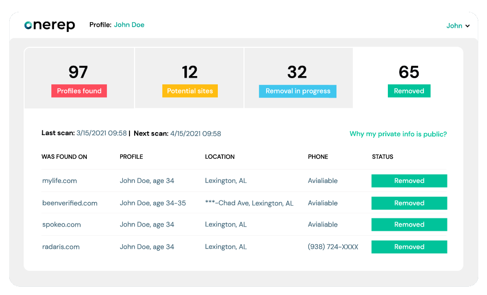The width and height of the screenshot is (487, 295).
Task: Open the mylife.com link
Action: tap(60, 181)
